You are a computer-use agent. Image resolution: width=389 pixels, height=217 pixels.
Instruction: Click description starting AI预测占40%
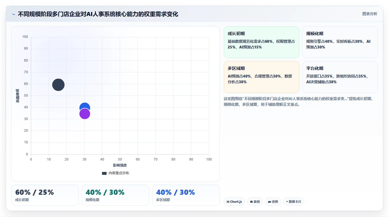click(260, 79)
